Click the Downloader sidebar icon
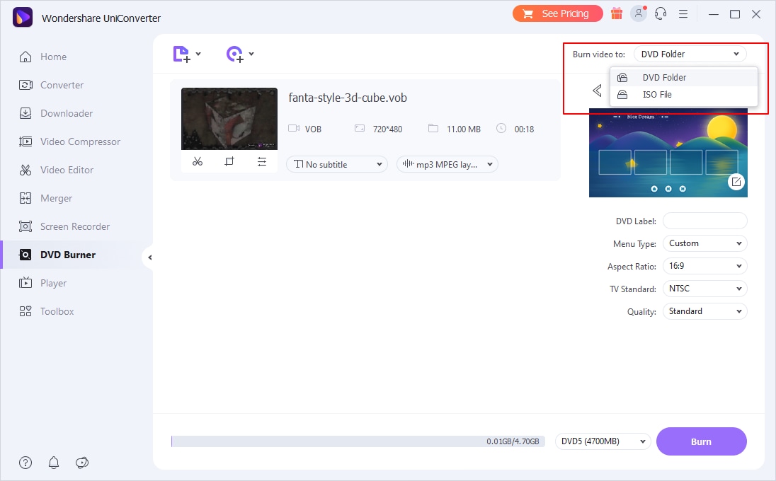This screenshot has height=481, width=776. coord(25,113)
